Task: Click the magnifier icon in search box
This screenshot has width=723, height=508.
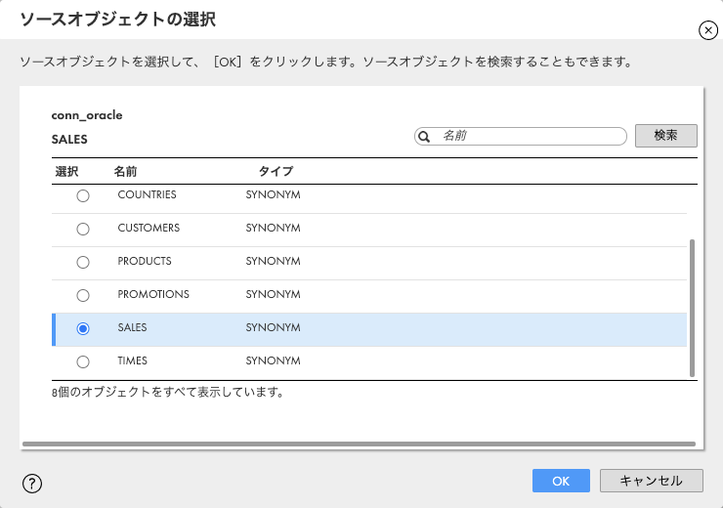Action: pos(424,137)
